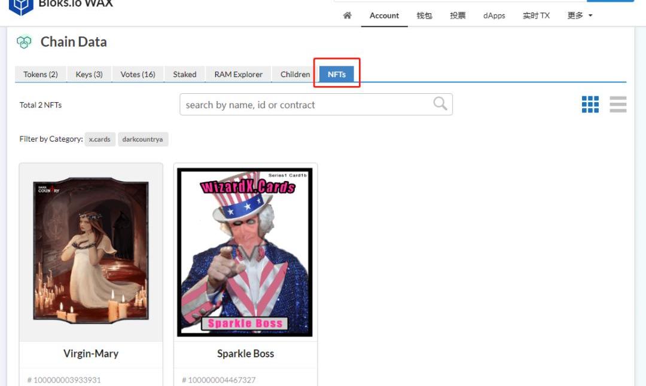Open the Tokens (2) tab

(x=41, y=74)
